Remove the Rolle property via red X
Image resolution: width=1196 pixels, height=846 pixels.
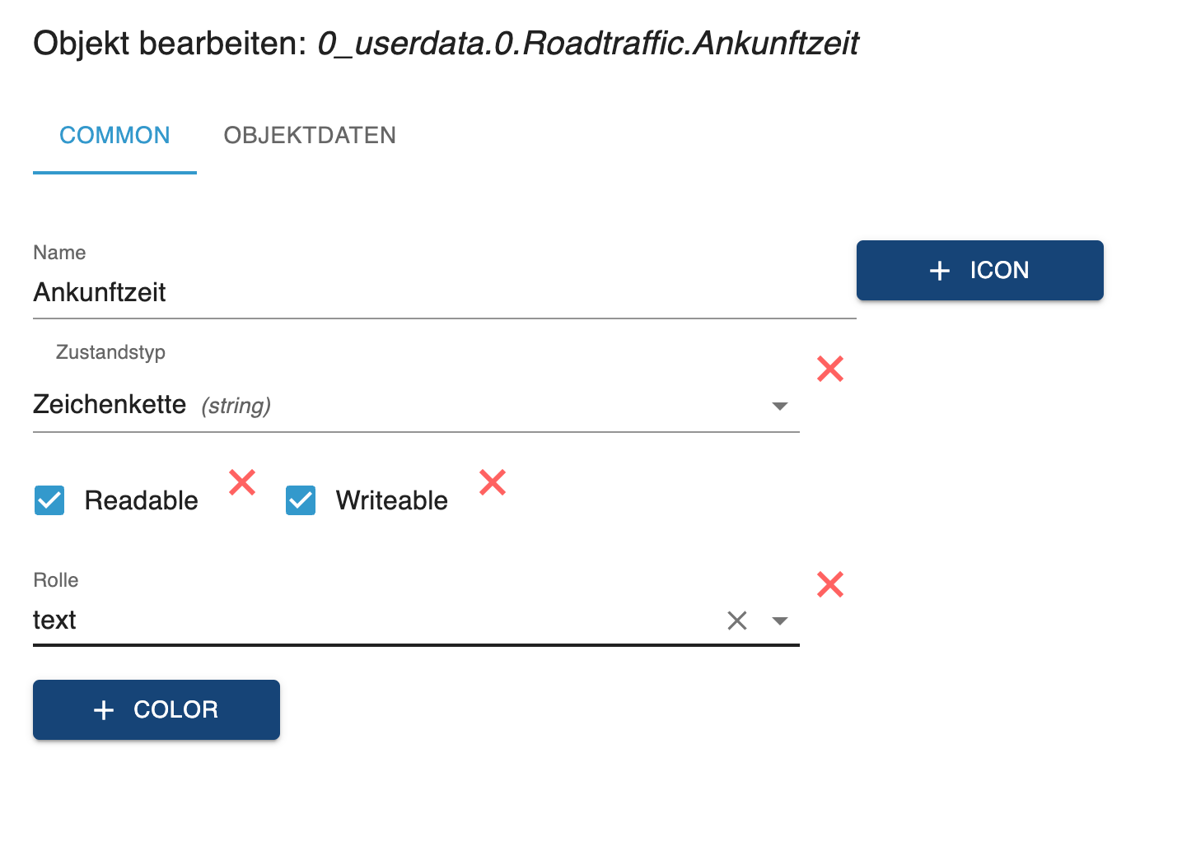(x=830, y=584)
